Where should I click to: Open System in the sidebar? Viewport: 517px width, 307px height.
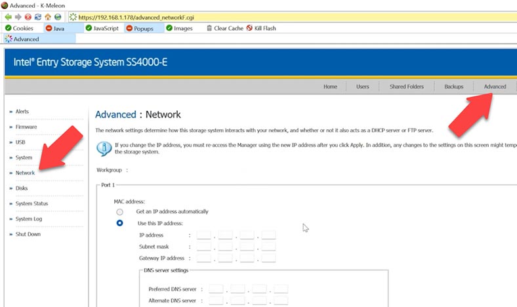(24, 157)
